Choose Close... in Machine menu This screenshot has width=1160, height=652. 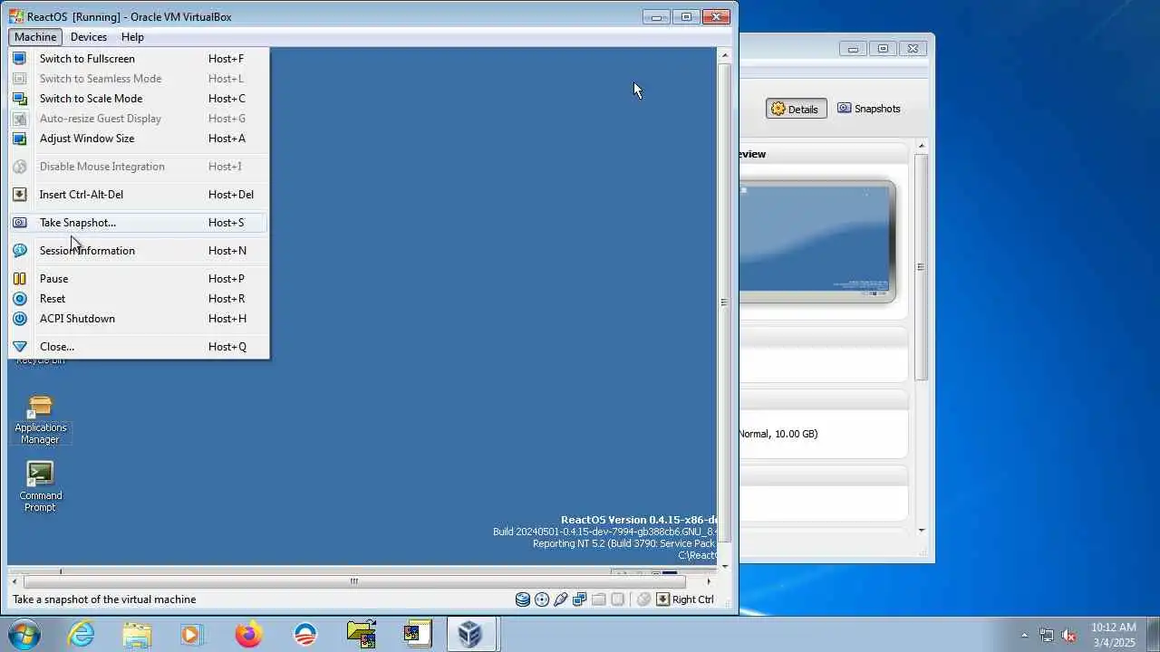[x=140, y=347]
